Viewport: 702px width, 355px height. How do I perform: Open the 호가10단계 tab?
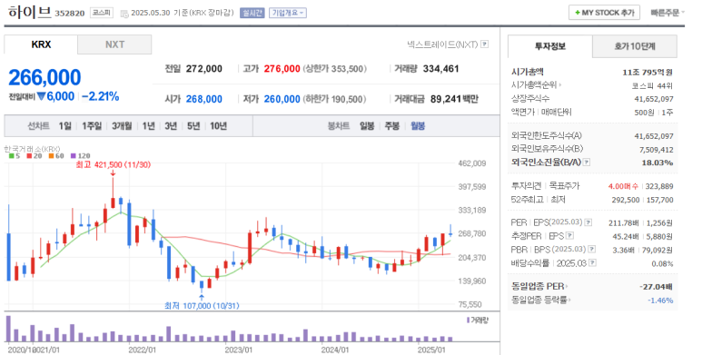[635, 46]
